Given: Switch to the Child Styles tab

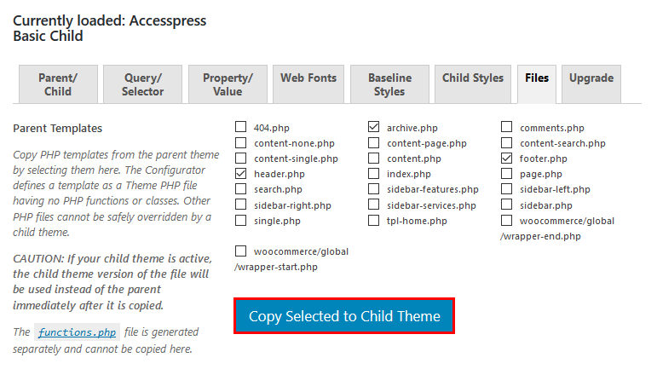Looking at the screenshot, I should [473, 78].
